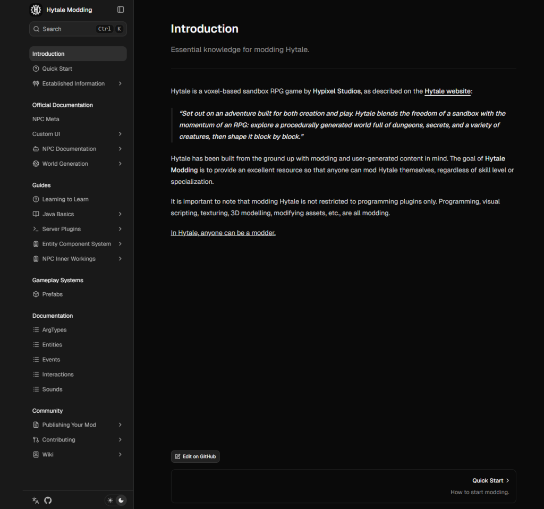Select dark theme moon toggle
The width and height of the screenshot is (544, 509).
click(x=121, y=500)
